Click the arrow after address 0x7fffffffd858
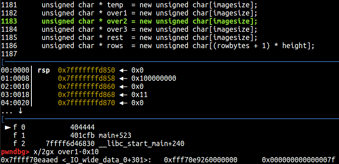Screen dimensions: 339x164 [x=123, y=78]
